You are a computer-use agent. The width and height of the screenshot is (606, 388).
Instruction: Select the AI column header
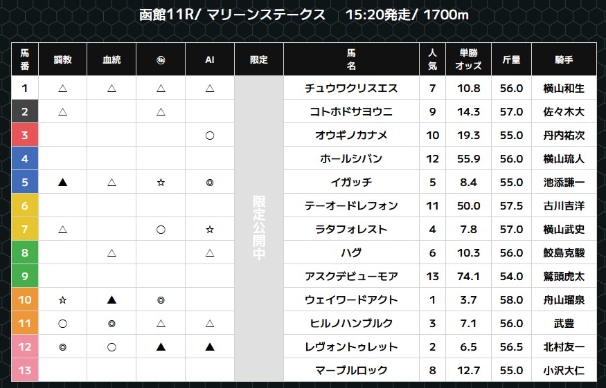tap(210, 59)
